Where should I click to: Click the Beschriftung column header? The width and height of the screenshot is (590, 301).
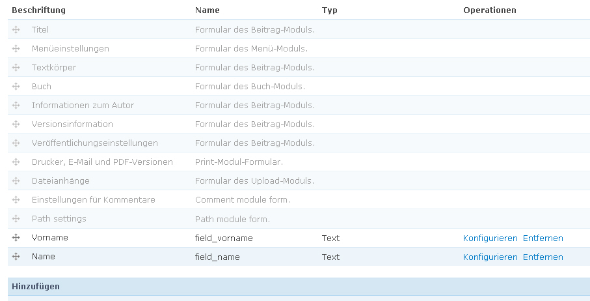[38, 10]
